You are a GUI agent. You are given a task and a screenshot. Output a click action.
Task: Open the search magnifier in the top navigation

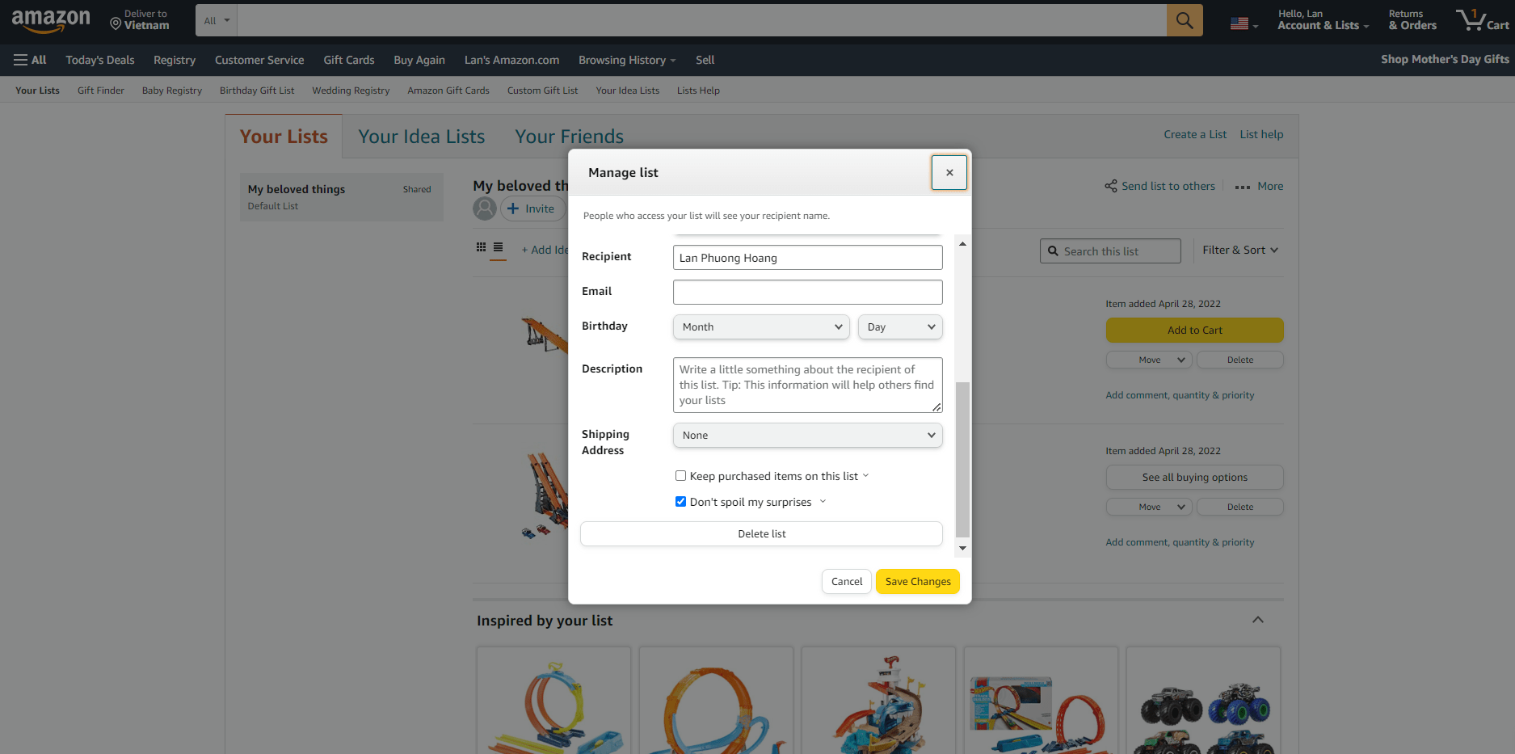(1184, 19)
